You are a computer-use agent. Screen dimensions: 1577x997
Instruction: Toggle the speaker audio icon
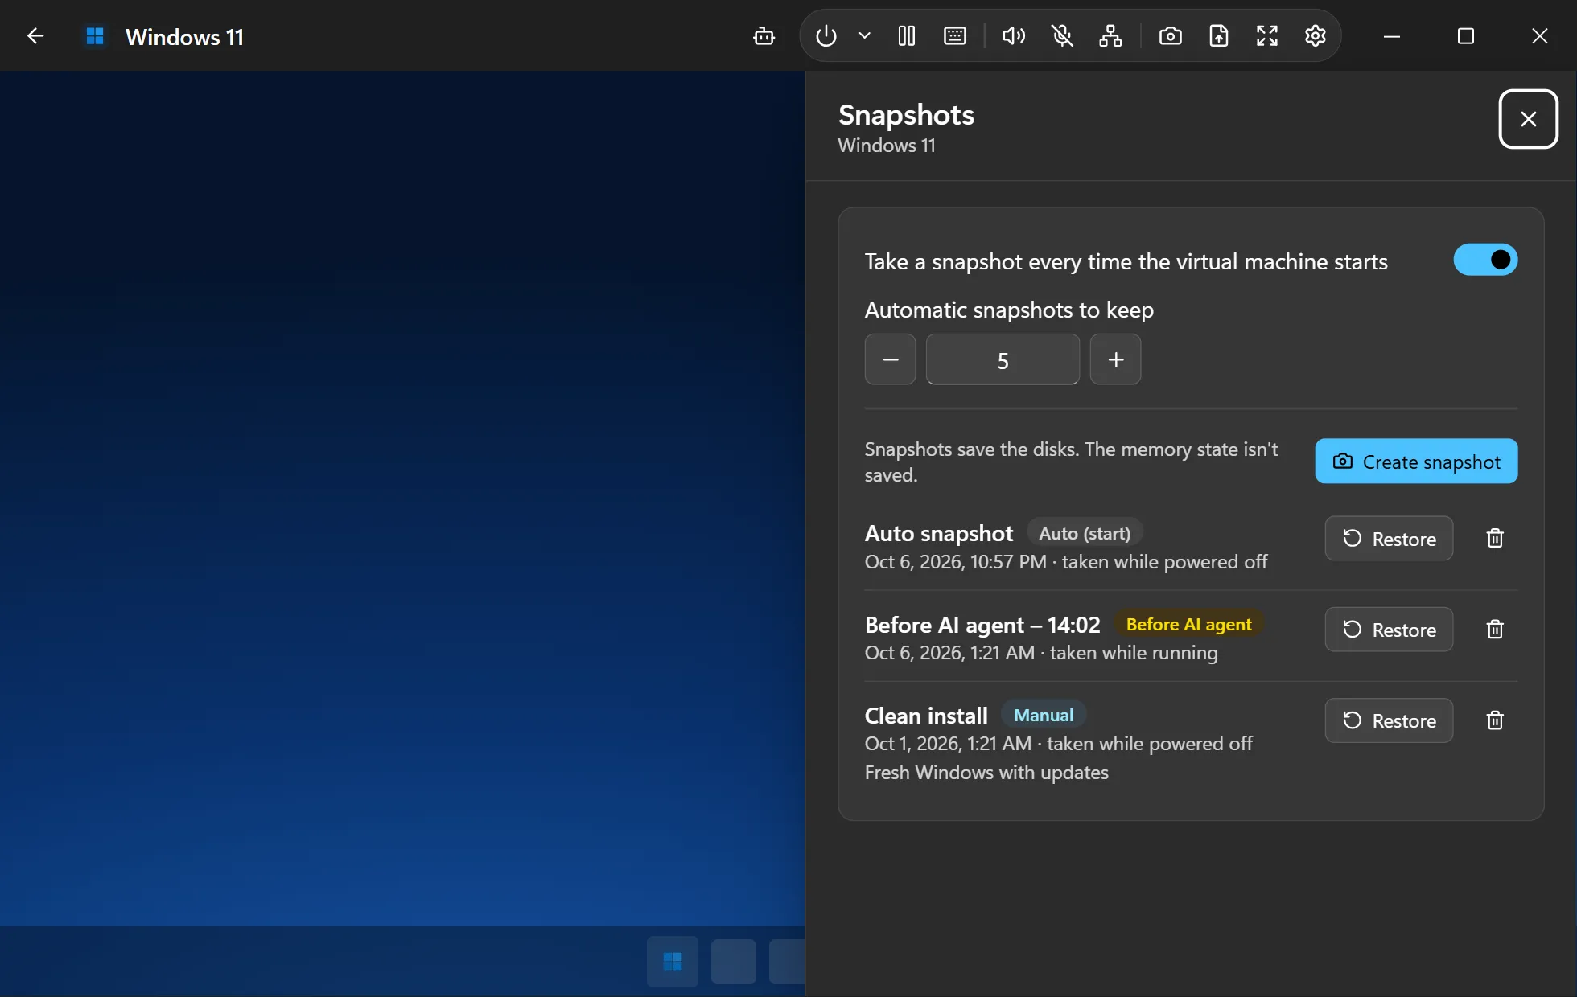click(1014, 36)
